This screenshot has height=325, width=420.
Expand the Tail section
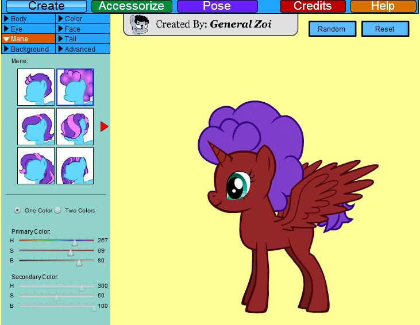click(x=83, y=39)
